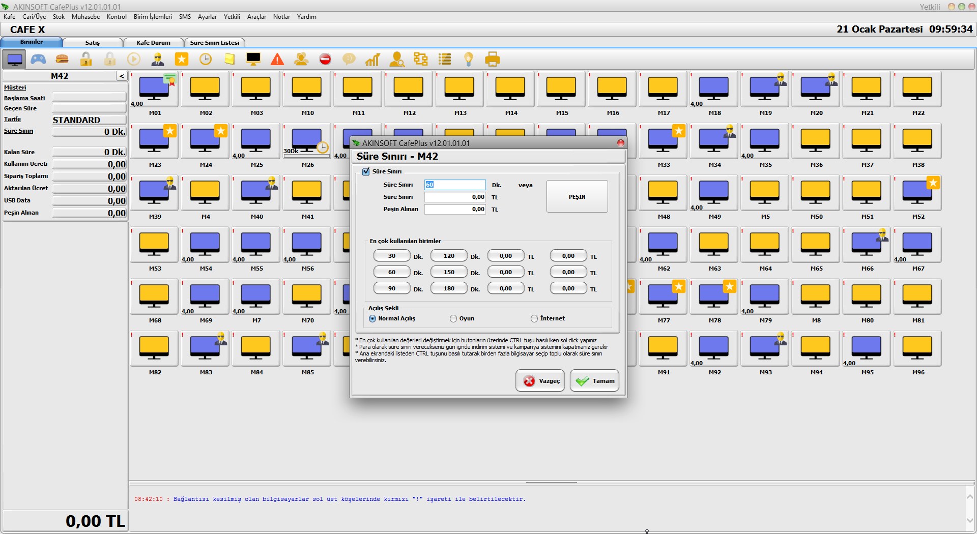The width and height of the screenshot is (977, 534).
Task: Click the printer toolbar icon
Action: point(493,60)
